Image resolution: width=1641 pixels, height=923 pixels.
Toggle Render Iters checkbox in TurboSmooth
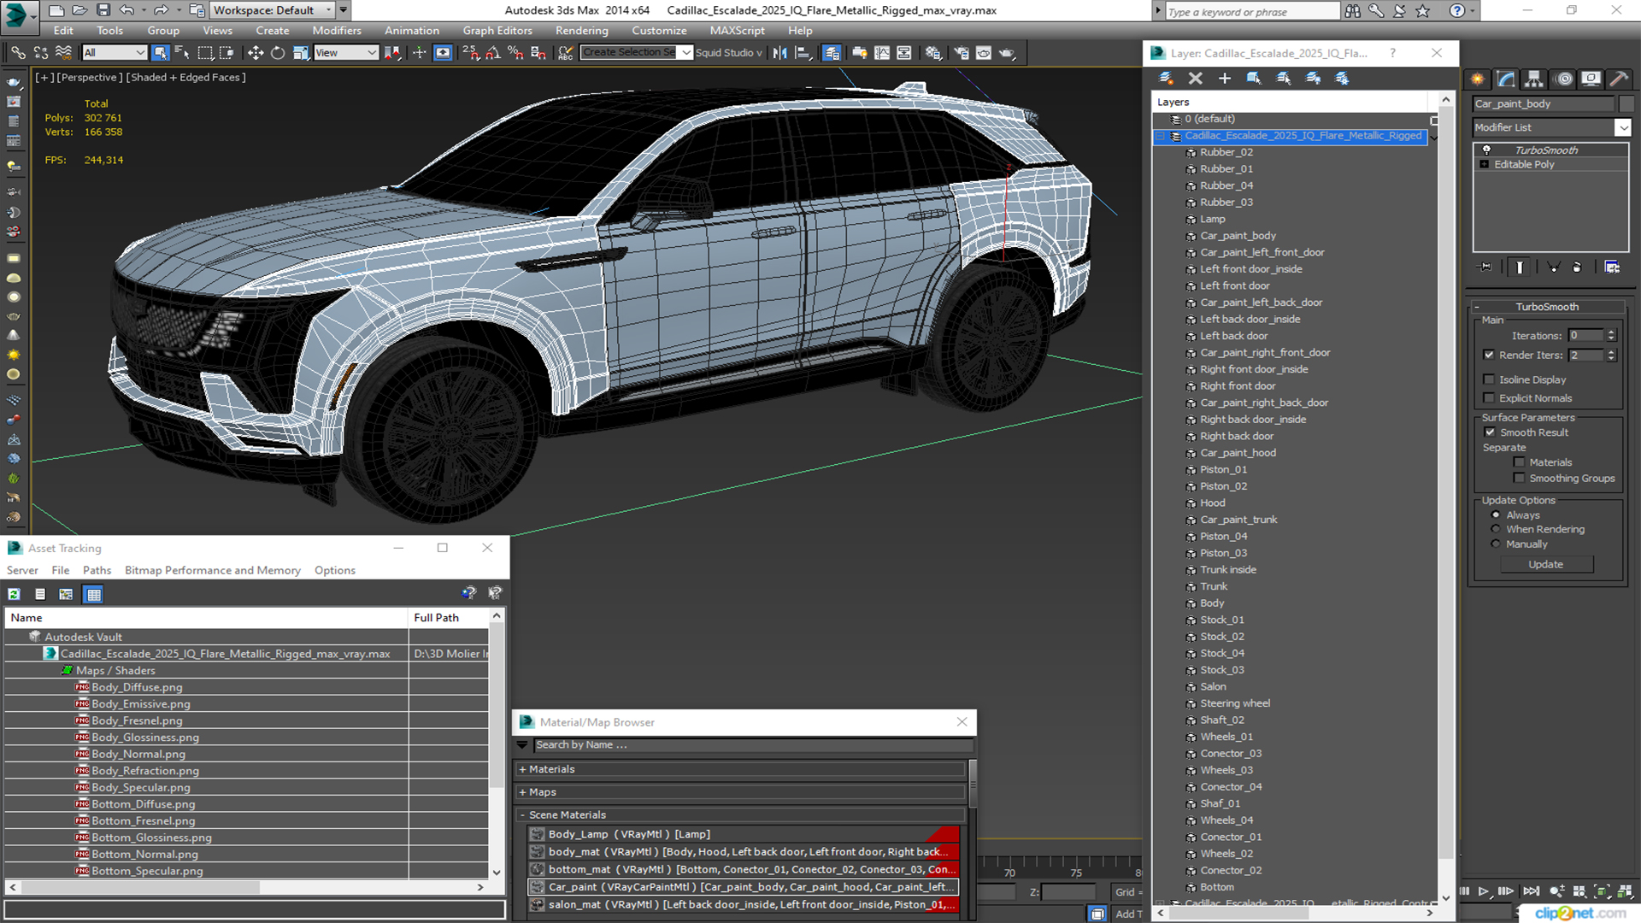pyautogui.click(x=1489, y=355)
